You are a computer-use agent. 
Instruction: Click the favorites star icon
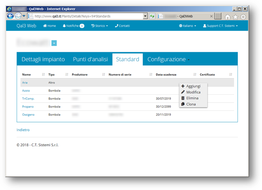(x=236, y=17)
